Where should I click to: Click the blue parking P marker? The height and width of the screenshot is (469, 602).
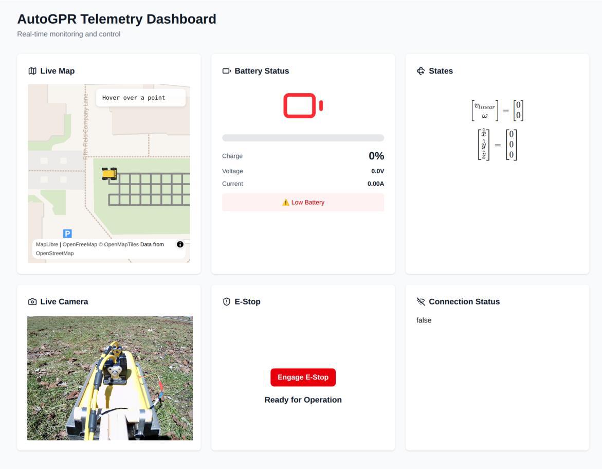pyautogui.click(x=67, y=233)
